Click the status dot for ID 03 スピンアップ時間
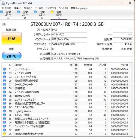Viewport: 135px width, 138px height. pos(4,73)
